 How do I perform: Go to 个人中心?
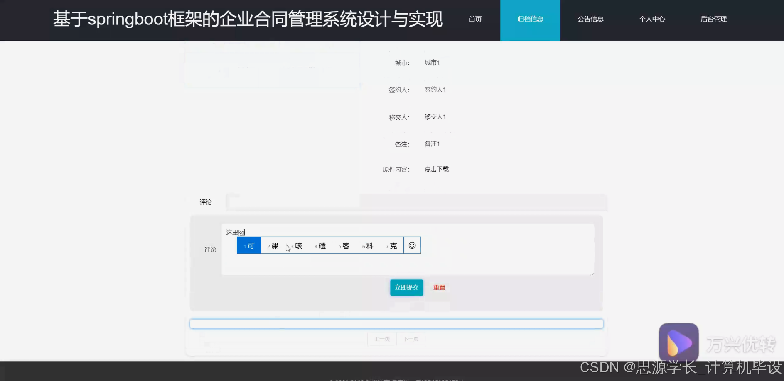(652, 19)
